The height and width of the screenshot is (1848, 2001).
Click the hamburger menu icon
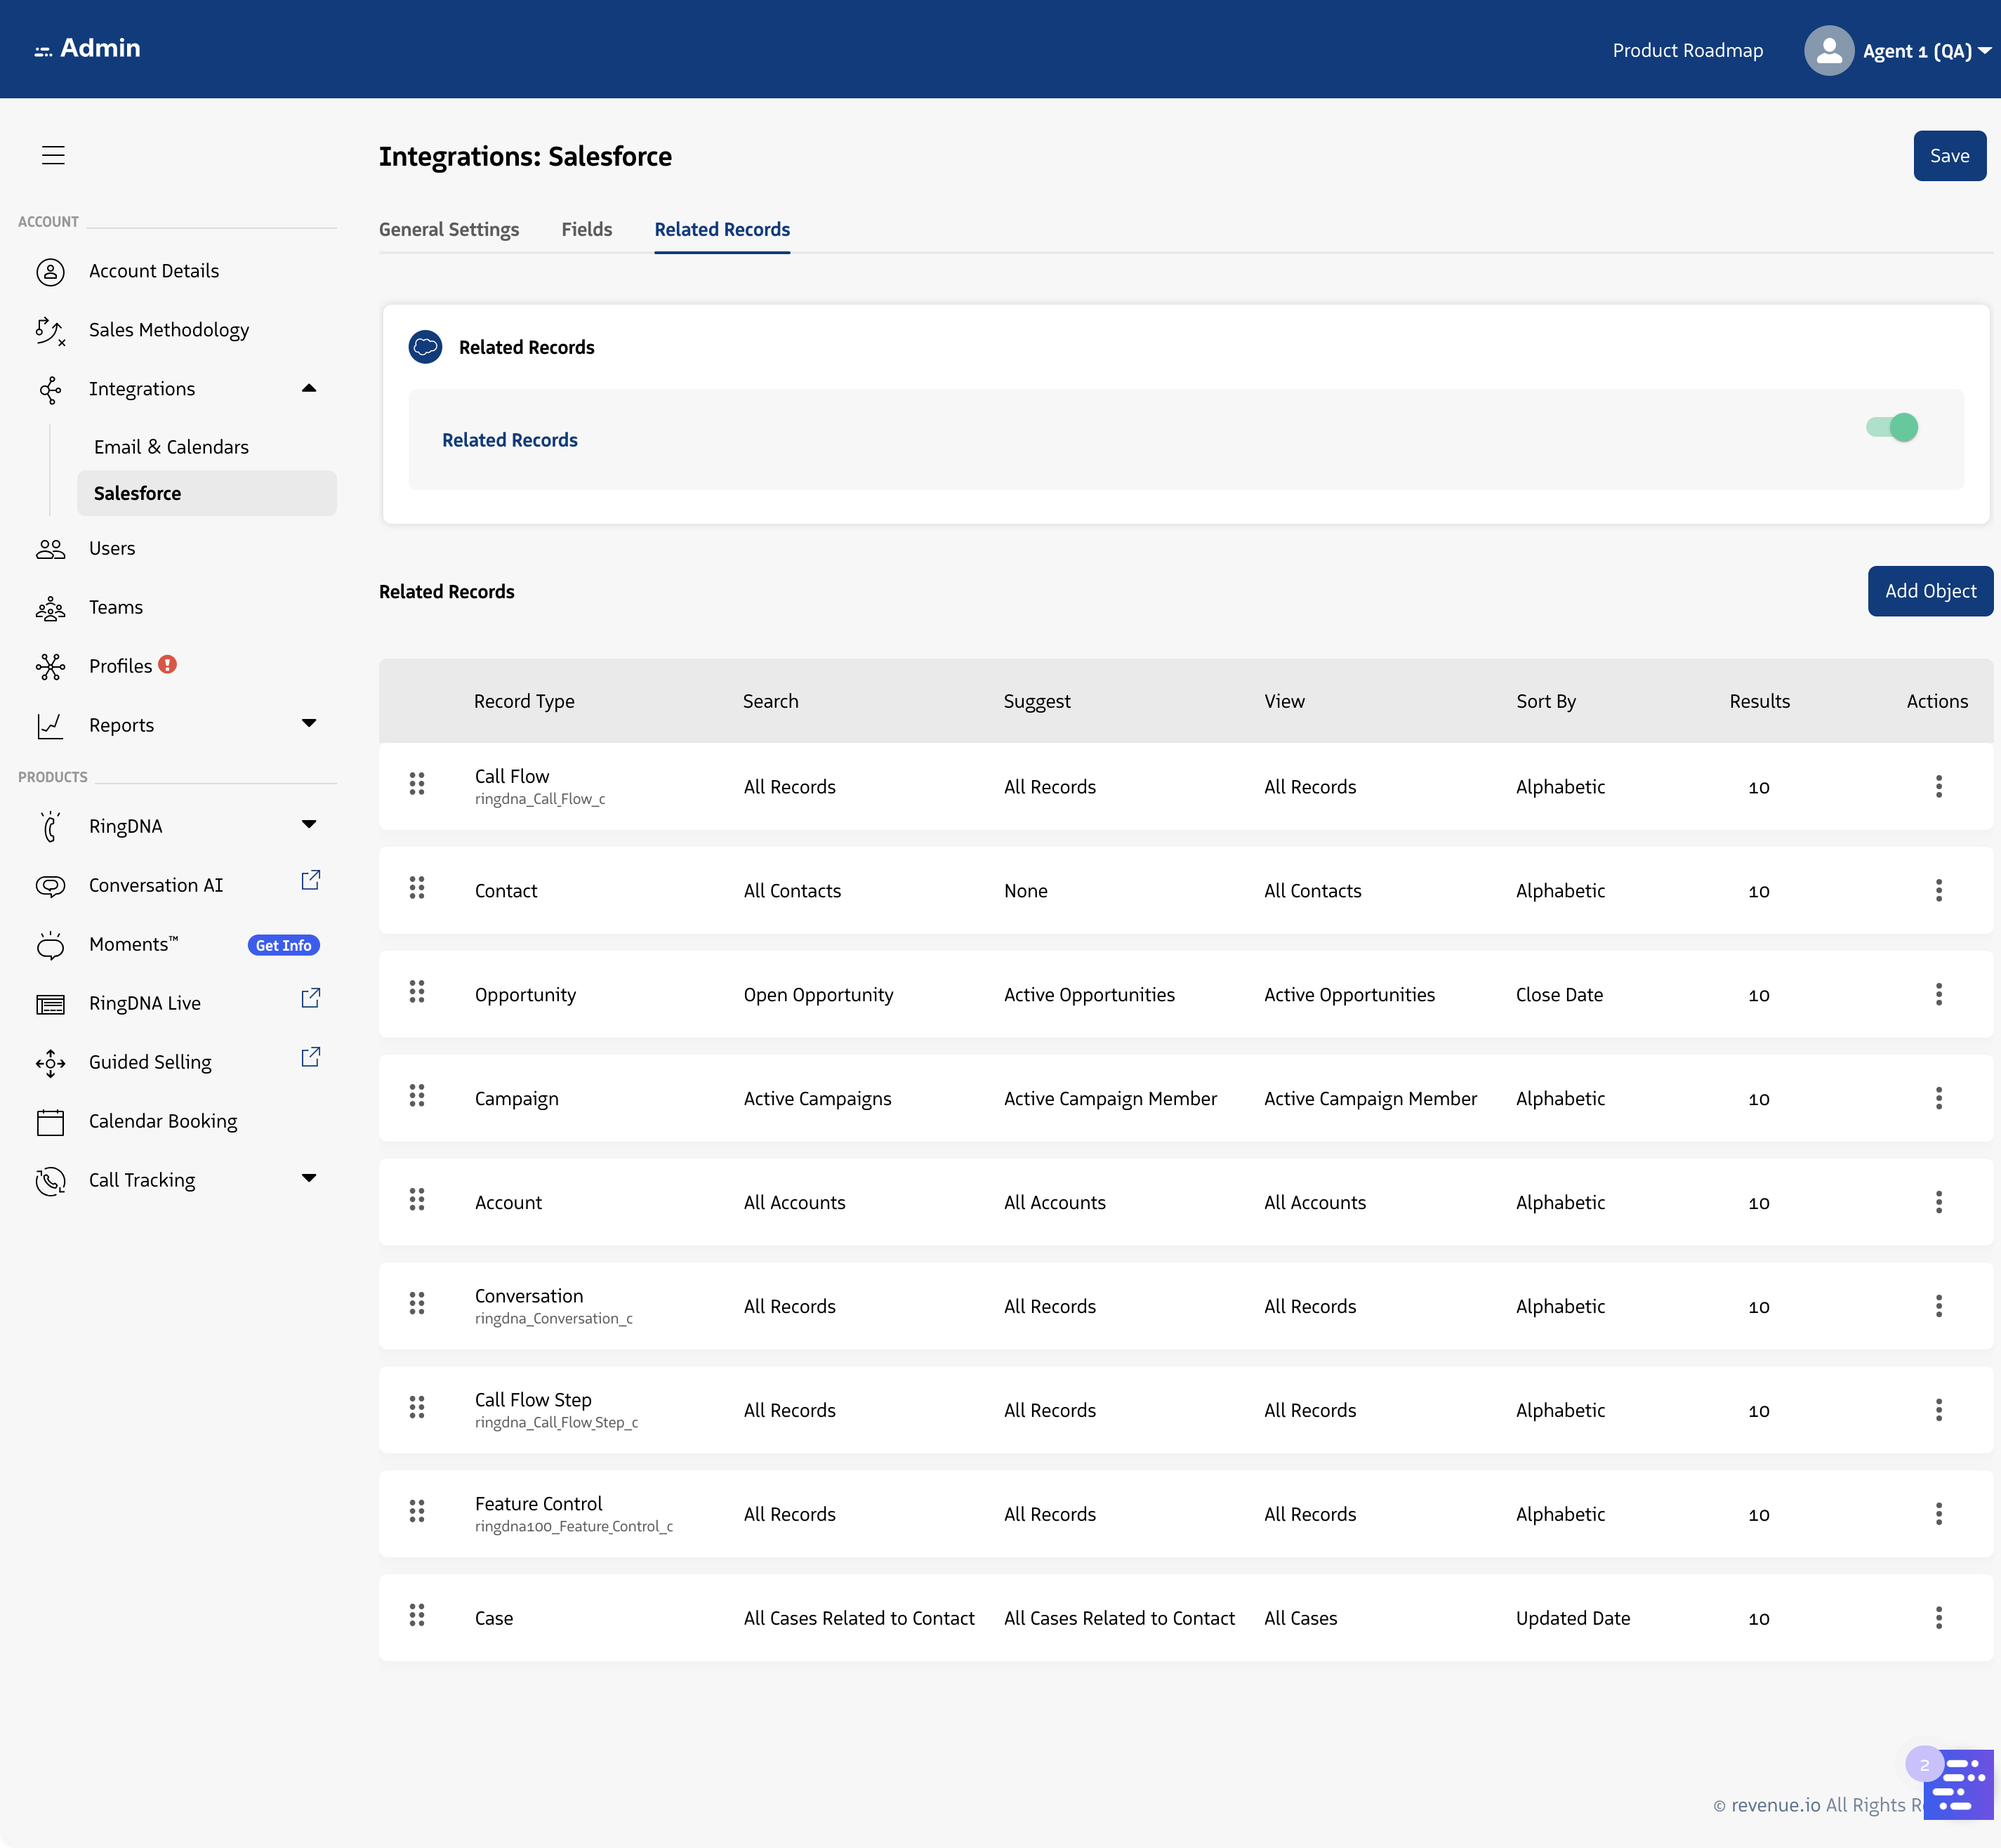[53, 155]
